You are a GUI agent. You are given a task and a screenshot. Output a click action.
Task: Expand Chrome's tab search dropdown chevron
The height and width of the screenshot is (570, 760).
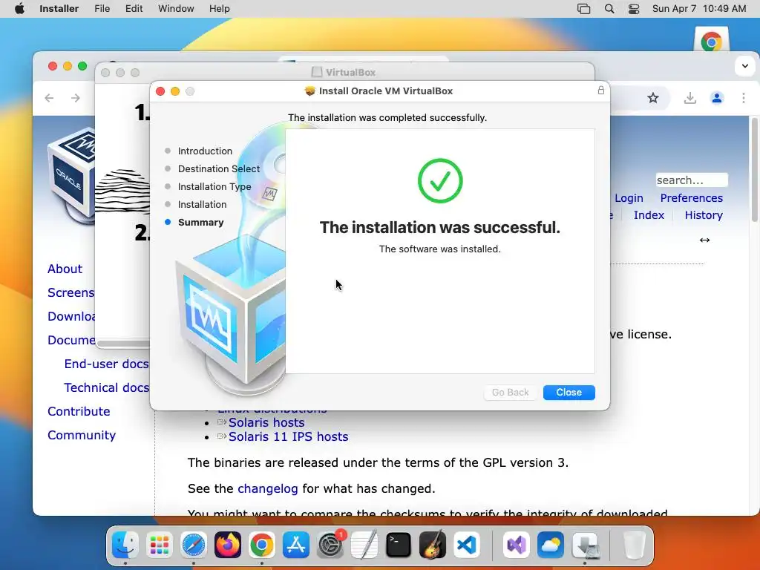(x=745, y=66)
